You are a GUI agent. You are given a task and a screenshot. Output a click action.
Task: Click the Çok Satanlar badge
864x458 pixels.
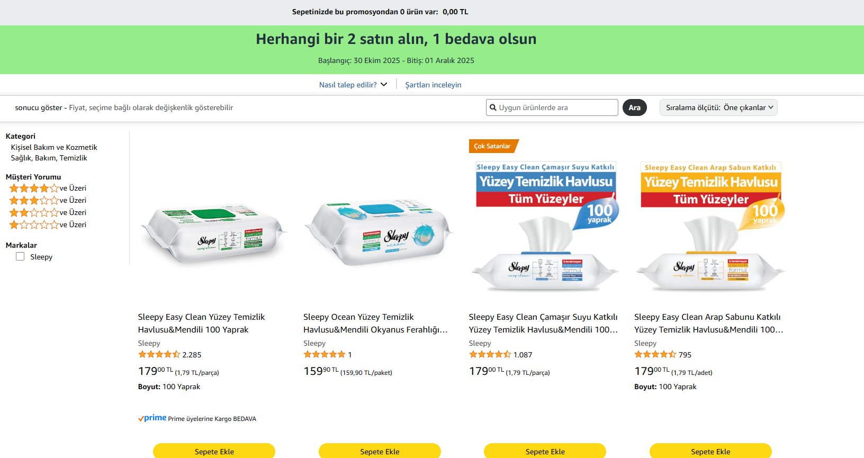click(492, 146)
